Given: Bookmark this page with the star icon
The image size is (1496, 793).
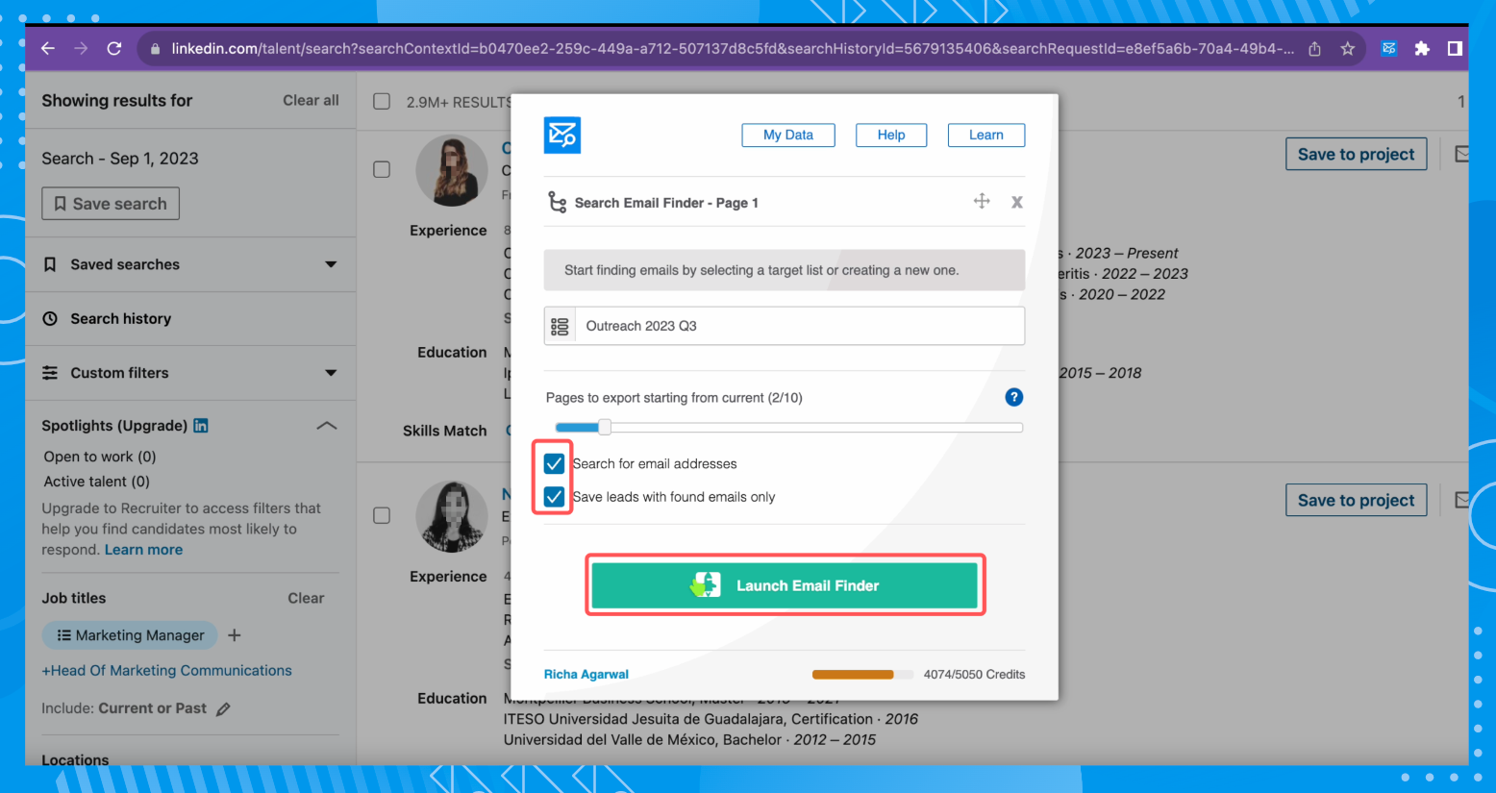Looking at the screenshot, I should point(1348,49).
